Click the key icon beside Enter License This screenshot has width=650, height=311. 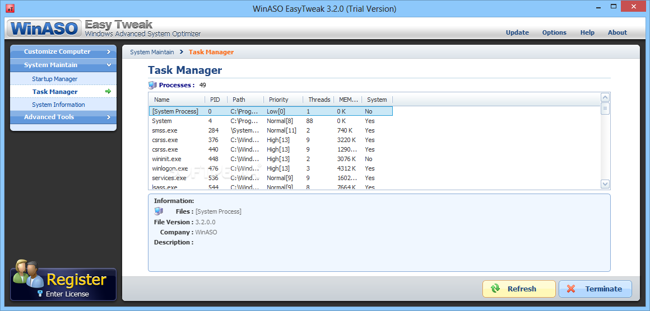(40, 294)
